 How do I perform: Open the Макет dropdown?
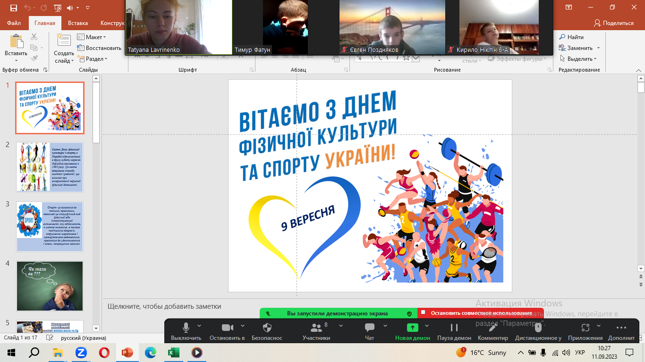tap(92, 37)
